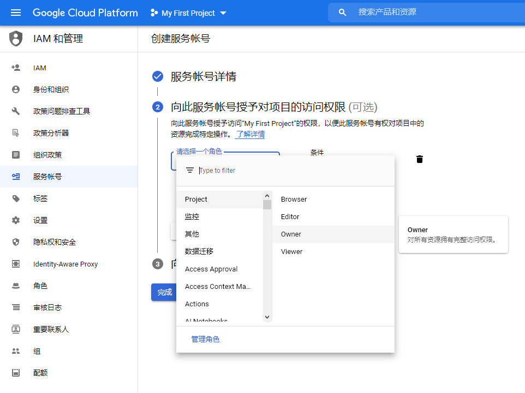The image size is (525, 393).
Task: Click the 了解详情 link
Action: (250, 134)
